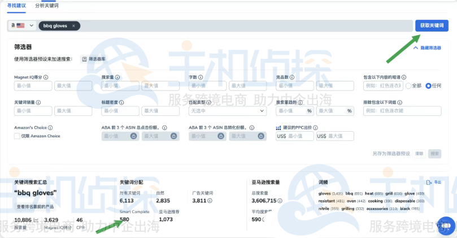The image size is (457, 238).
Task: Focus the 竞品数 最小值 field
Action: [295, 86]
